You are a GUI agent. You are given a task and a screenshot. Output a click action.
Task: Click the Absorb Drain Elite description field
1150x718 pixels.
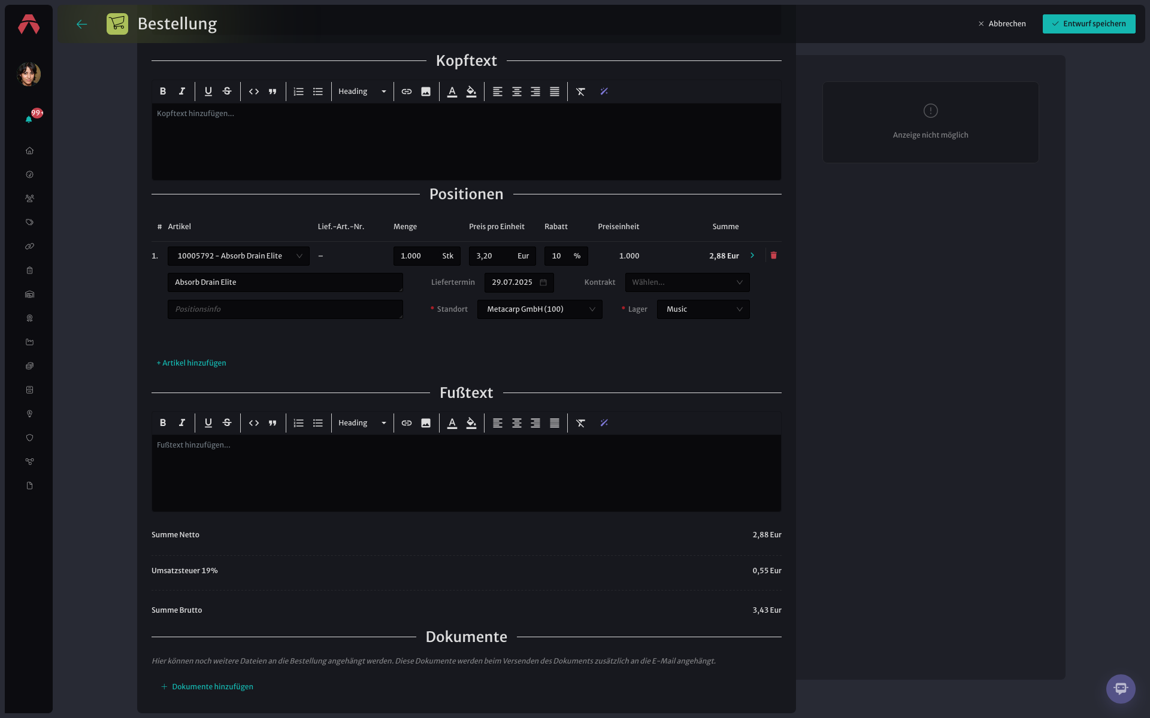click(285, 282)
